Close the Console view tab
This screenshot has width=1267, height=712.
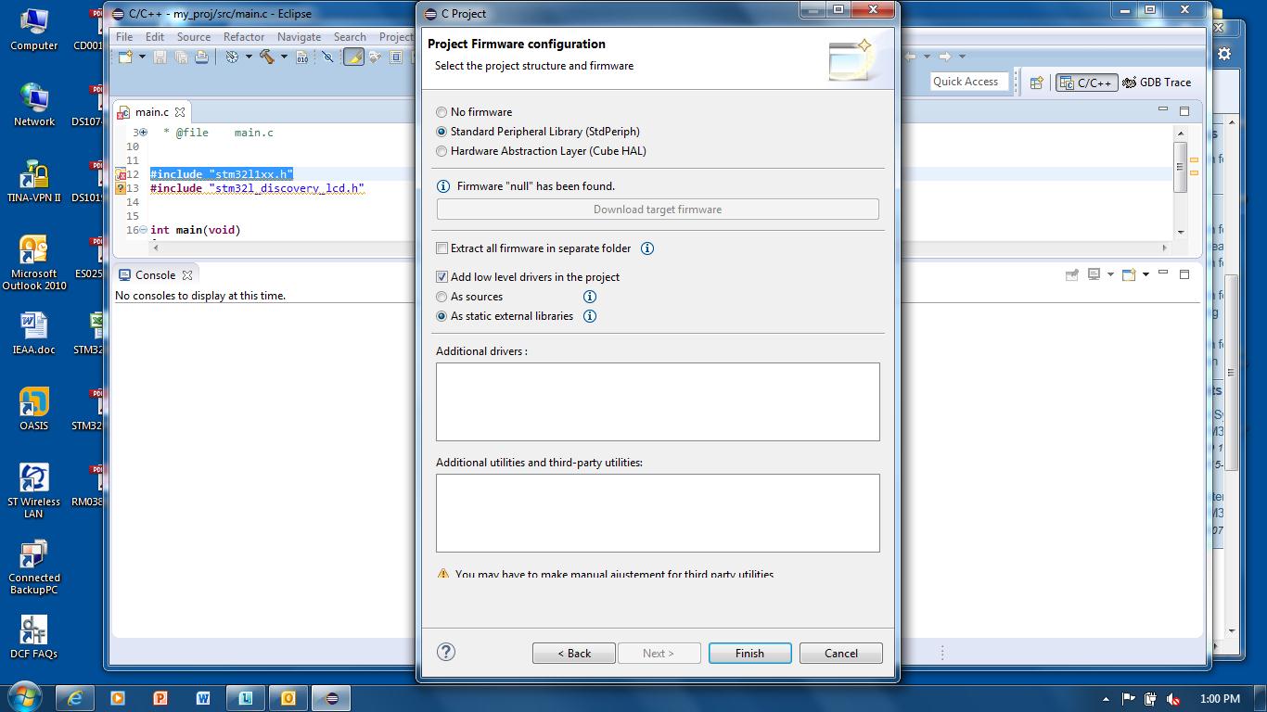(x=187, y=275)
